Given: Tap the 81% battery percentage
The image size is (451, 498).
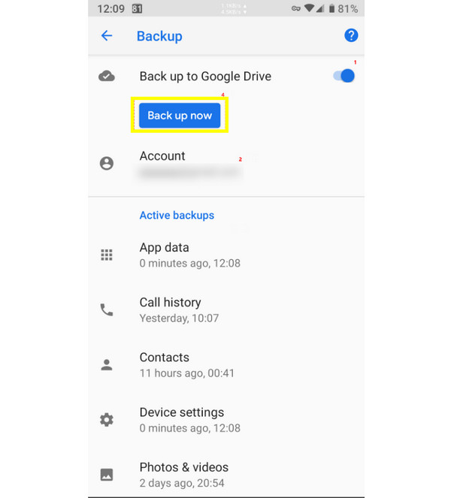Looking at the screenshot, I should click(x=348, y=9).
